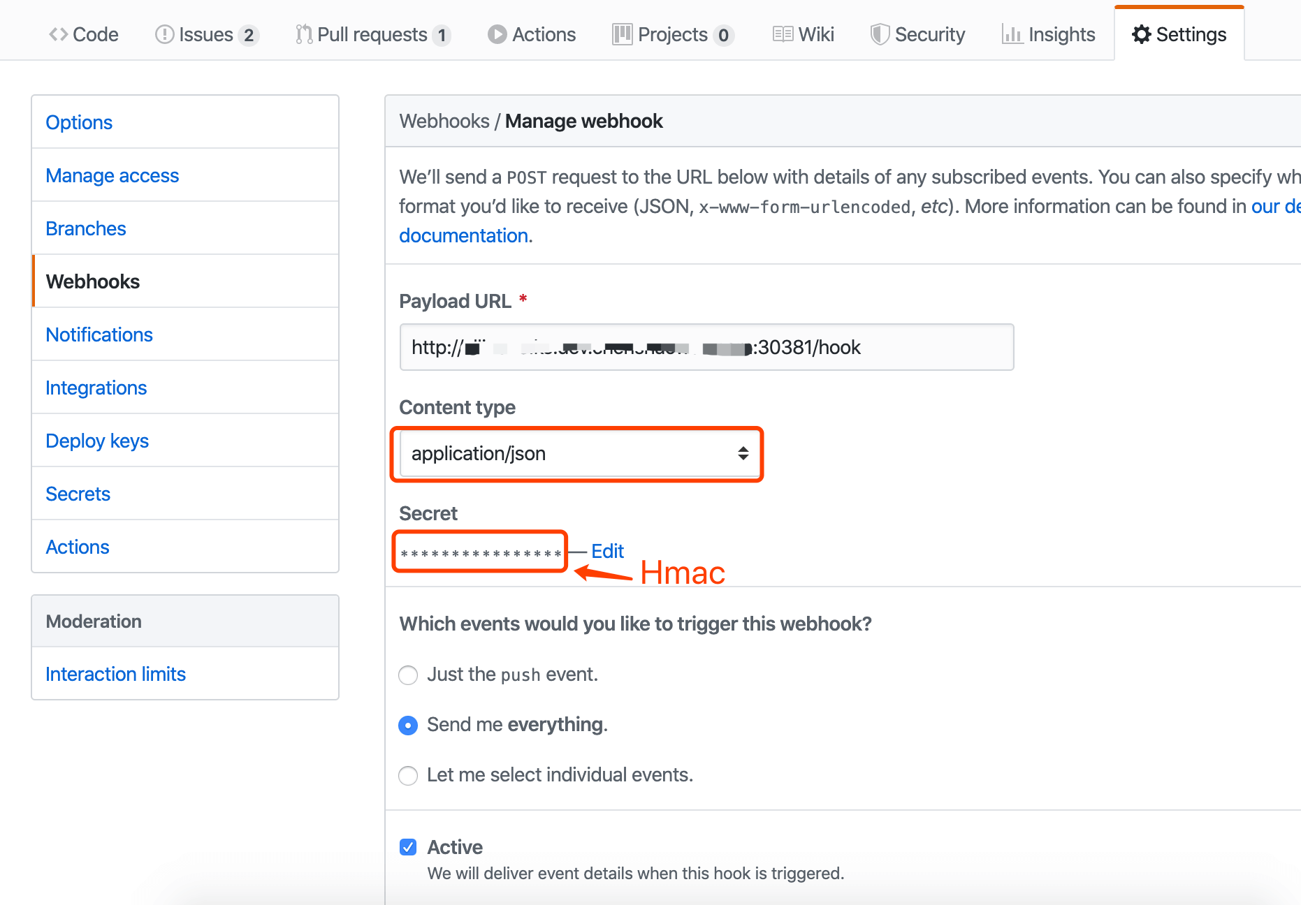Click the Pull requests branch icon
The image size is (1301, 905).
click(303, 34)
